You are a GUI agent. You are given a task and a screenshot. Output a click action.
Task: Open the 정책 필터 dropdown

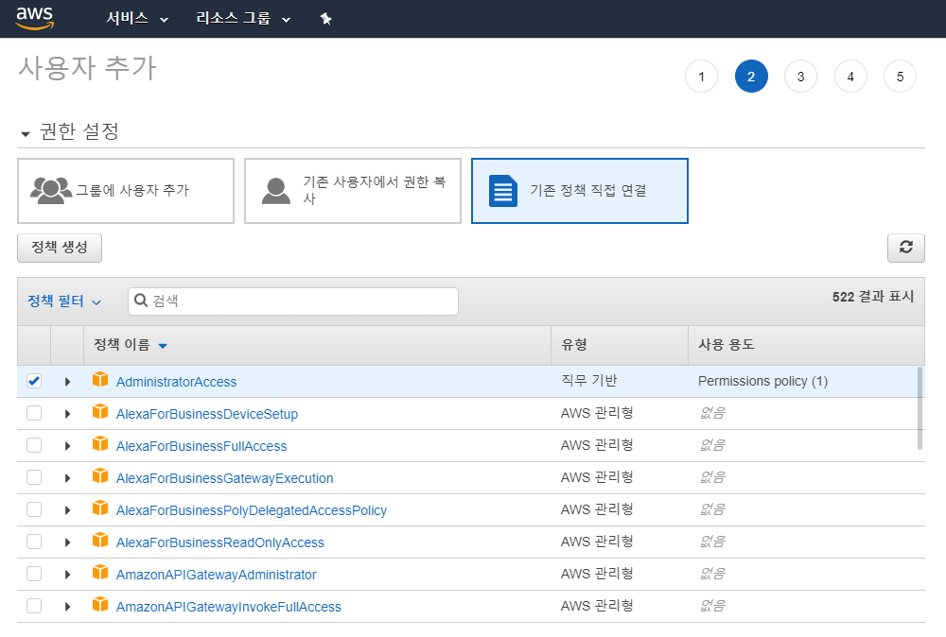pyautogui.click(x=64, y=301)
